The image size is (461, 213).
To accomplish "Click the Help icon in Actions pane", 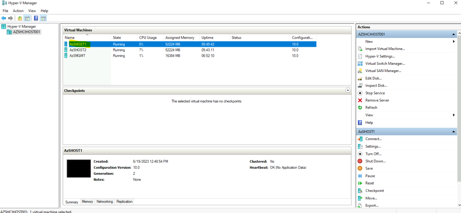I will 360,122.
